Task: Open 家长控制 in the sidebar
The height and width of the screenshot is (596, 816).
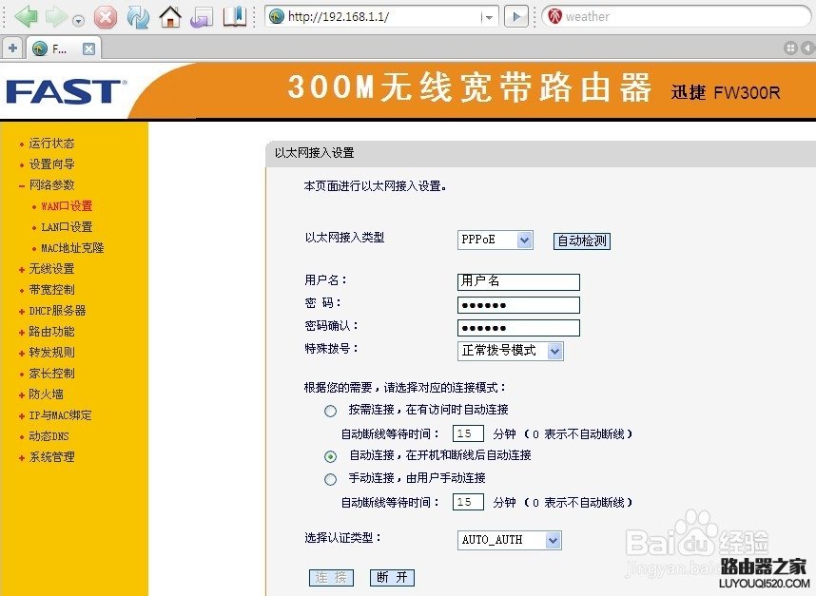Action: [x=51, y=374]
